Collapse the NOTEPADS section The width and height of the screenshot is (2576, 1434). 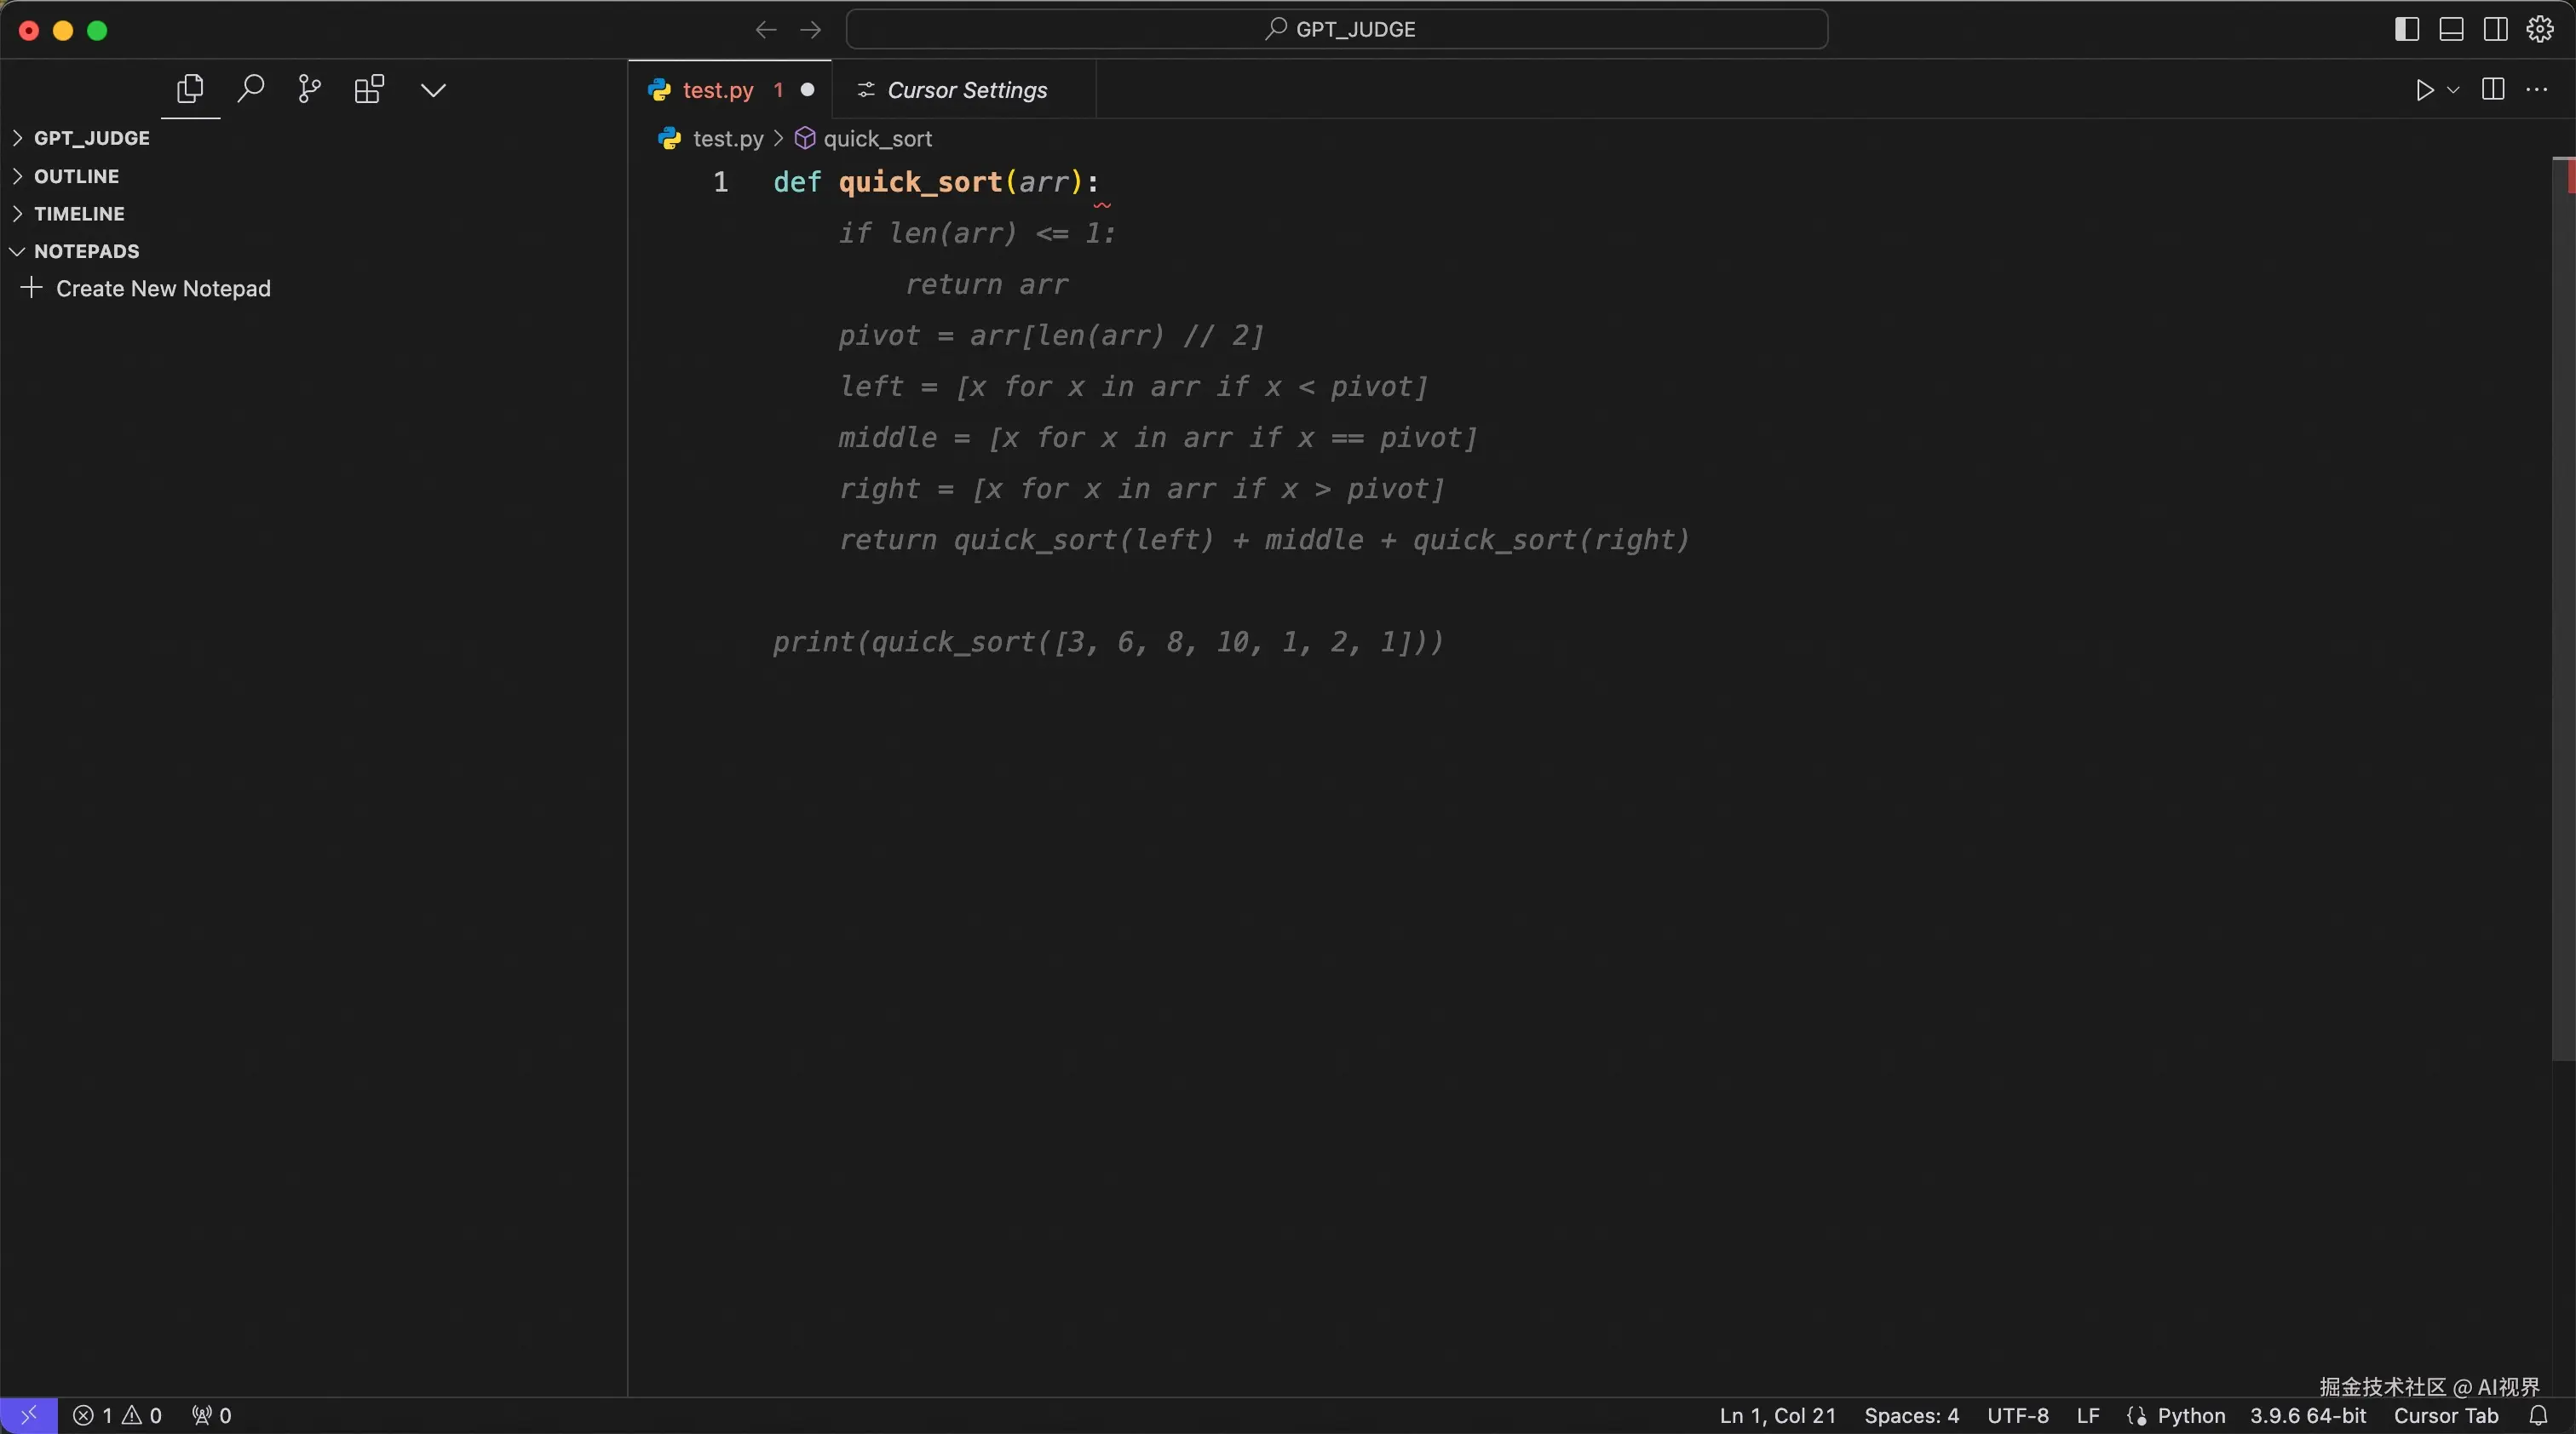(x=86, y=251)
